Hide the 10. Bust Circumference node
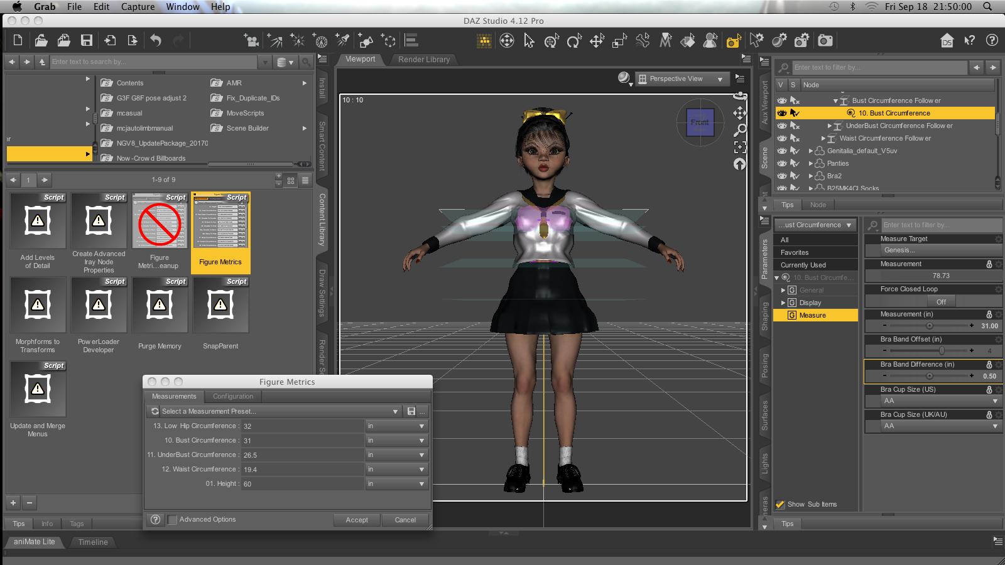The height and width of the screenshot is (565, 1005). click(x=782, y=113)
